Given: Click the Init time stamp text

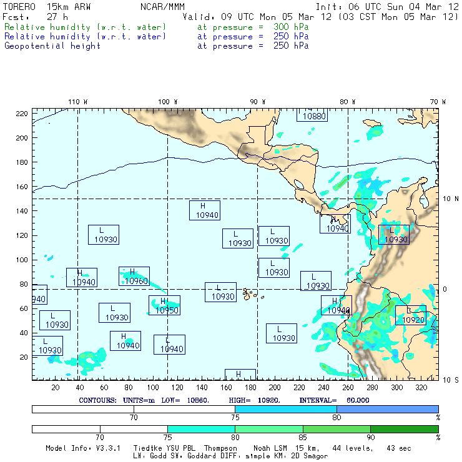Looking at the screenshot, I should pyautogui.click(x=387, y=6).
